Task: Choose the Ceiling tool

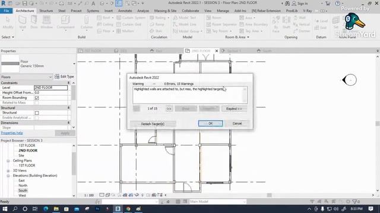Action: pos(105,24)
